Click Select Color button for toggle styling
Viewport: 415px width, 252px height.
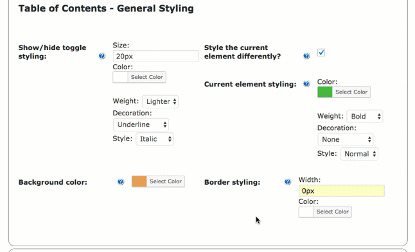tap(146, 77)
